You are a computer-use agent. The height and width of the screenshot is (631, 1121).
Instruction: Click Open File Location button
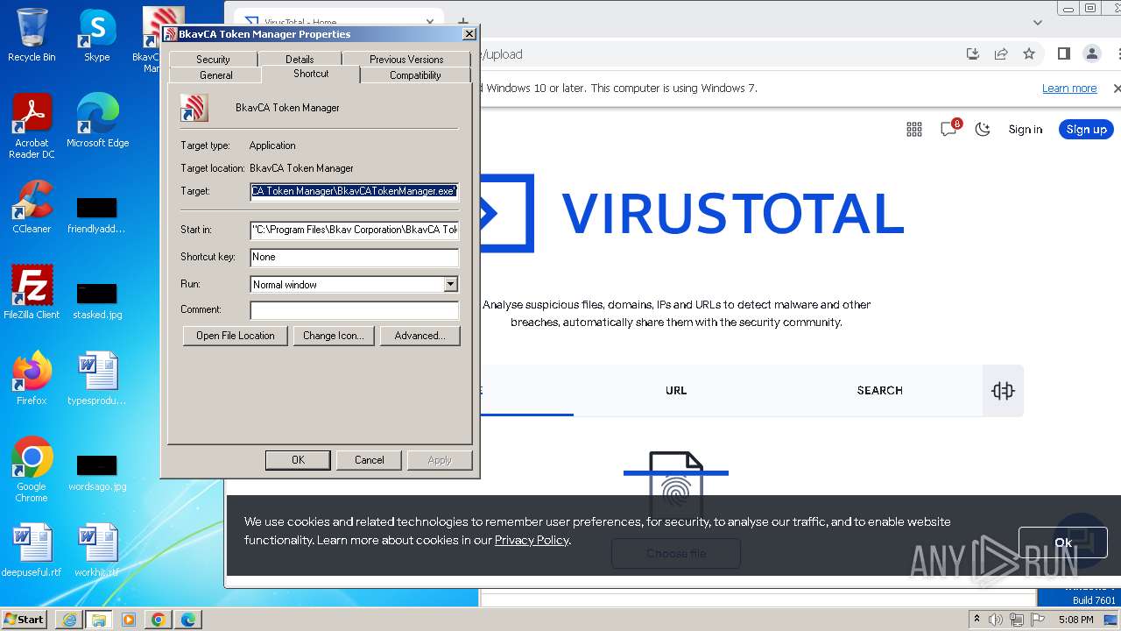236,336
